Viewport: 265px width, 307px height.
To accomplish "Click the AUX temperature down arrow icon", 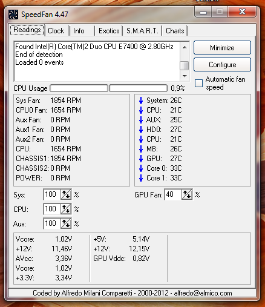I will (141, 120).
